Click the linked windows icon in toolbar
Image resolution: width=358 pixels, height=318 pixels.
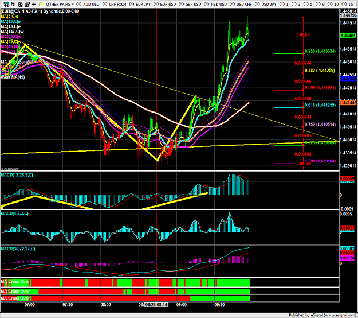pyautogui.click(x=6, y=4)
